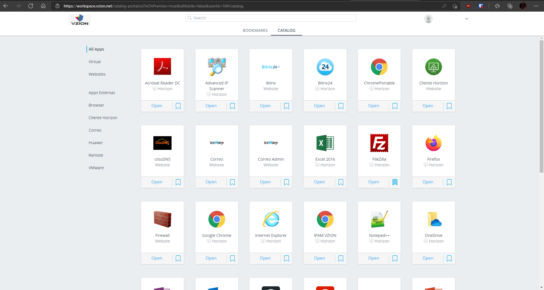Expand the user account dropdown arrow
Viewport: 544px width, 290px height.
pos(467,19)
